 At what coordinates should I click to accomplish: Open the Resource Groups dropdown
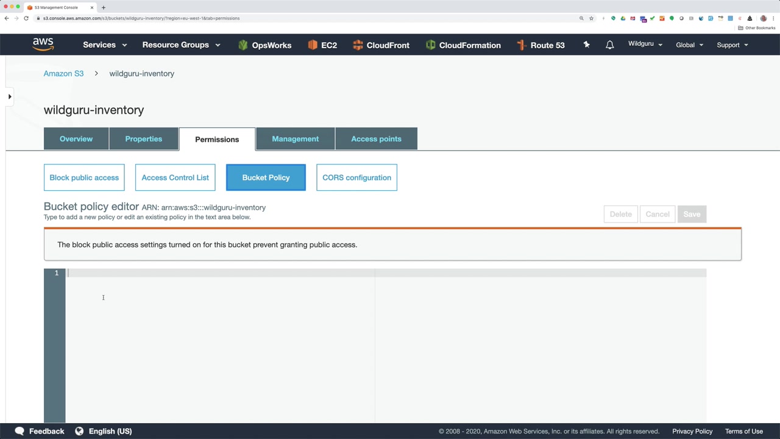pyautogui.click(x=181, y=45)
